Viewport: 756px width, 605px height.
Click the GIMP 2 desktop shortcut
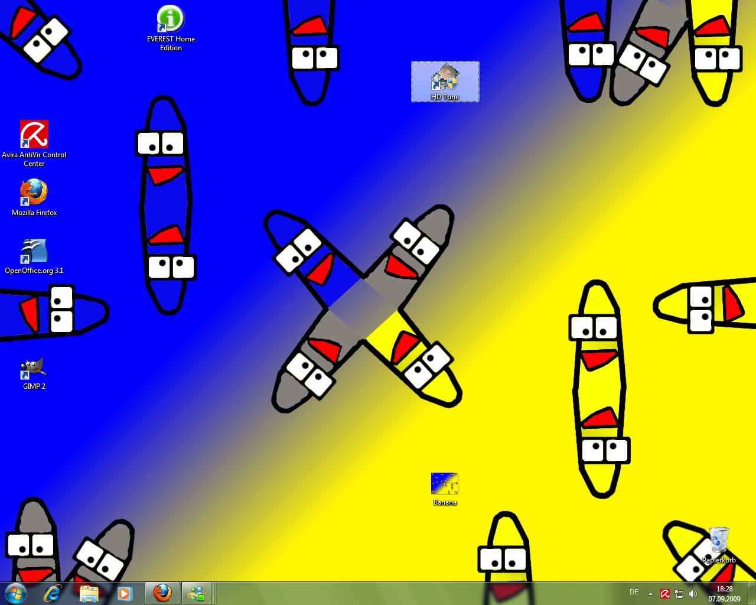pyautogui.click(x=34, y=368)
